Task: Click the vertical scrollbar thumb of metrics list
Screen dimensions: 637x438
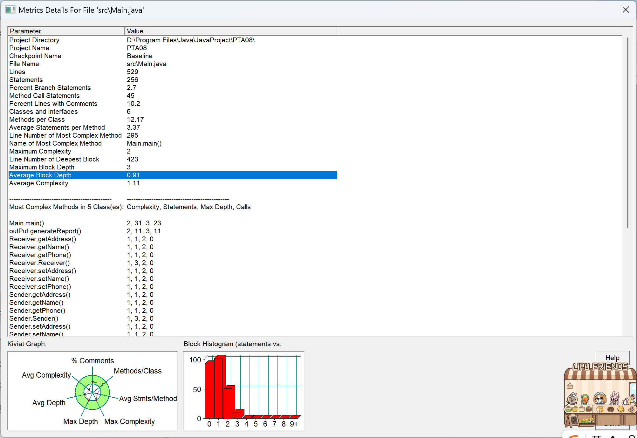Action: pyautogui.click(x=627, y=132)
